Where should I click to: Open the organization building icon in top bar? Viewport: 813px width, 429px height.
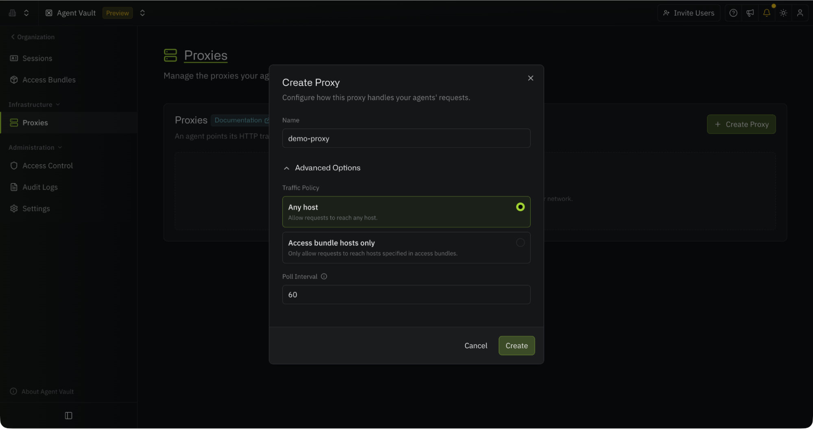click(12, 13)
